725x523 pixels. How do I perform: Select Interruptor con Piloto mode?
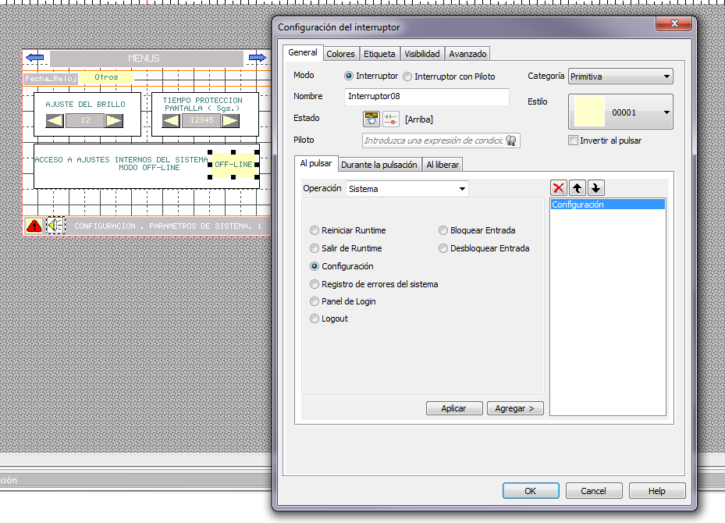coord(449,76)
